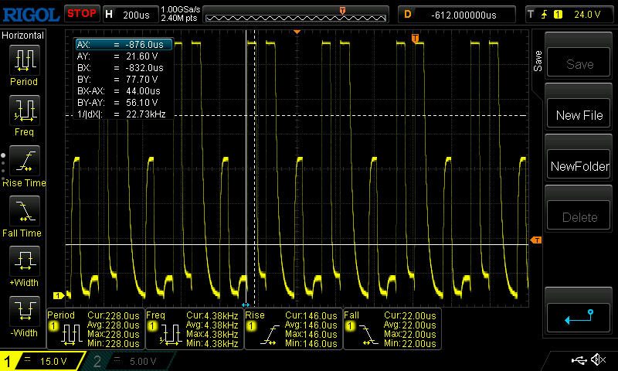Click the NewFolder menu button

pos(579,166)
